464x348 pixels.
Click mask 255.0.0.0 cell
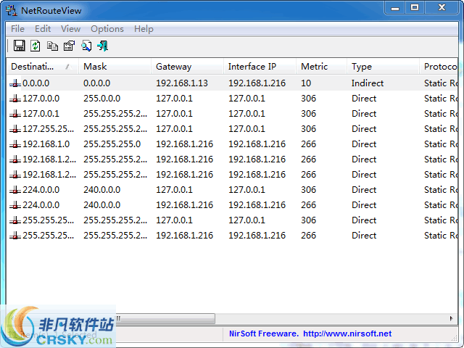(101, 99)
